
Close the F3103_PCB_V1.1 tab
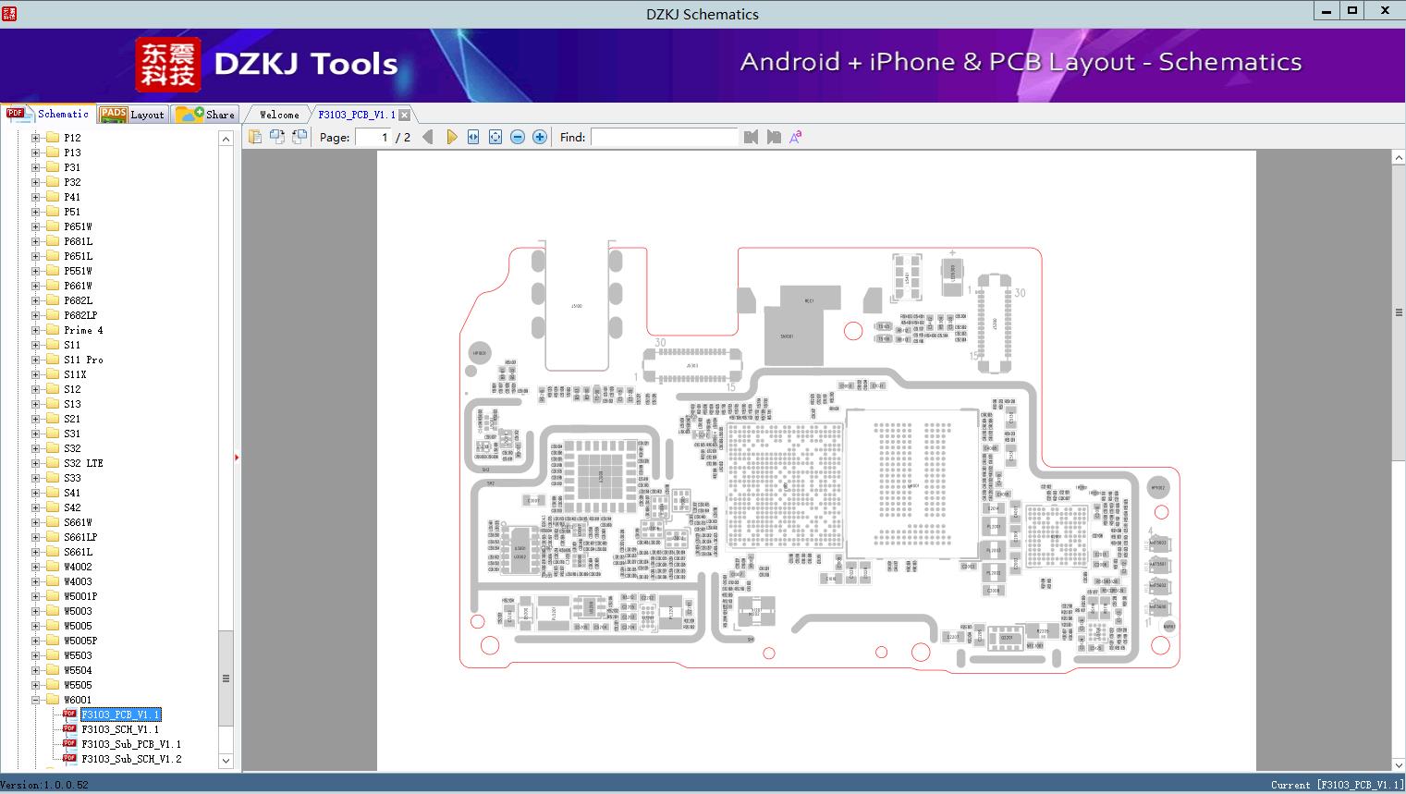(x=404, y=116)
